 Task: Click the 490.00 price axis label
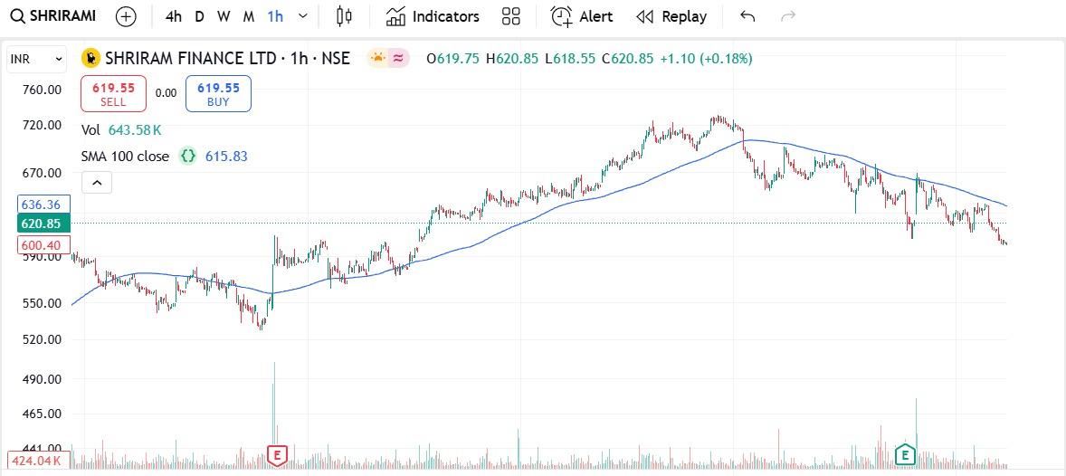click(42, 379)
